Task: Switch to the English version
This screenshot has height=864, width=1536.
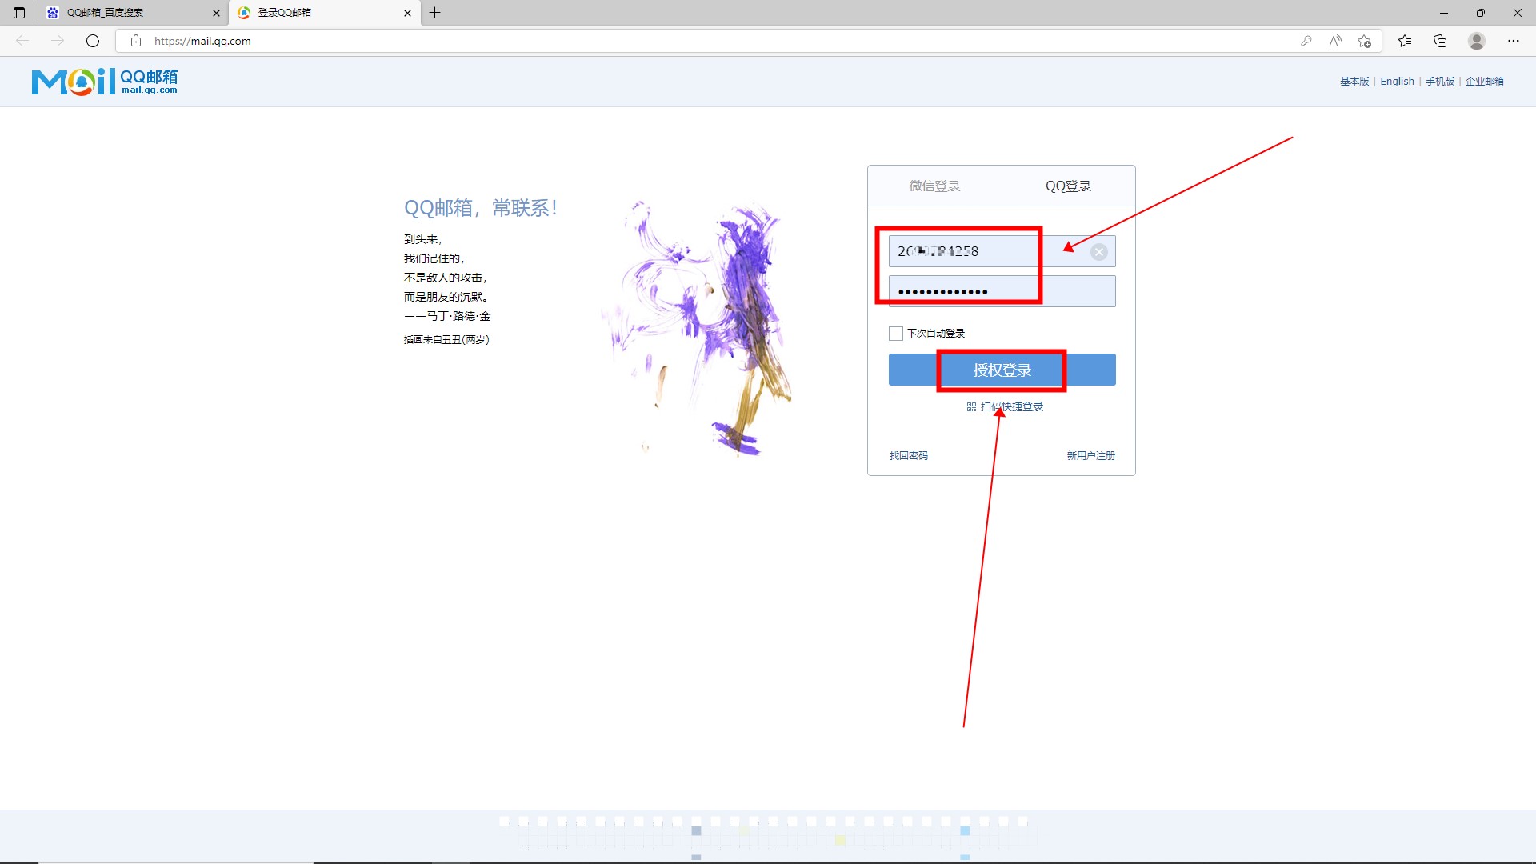Action: point(1397,82)
